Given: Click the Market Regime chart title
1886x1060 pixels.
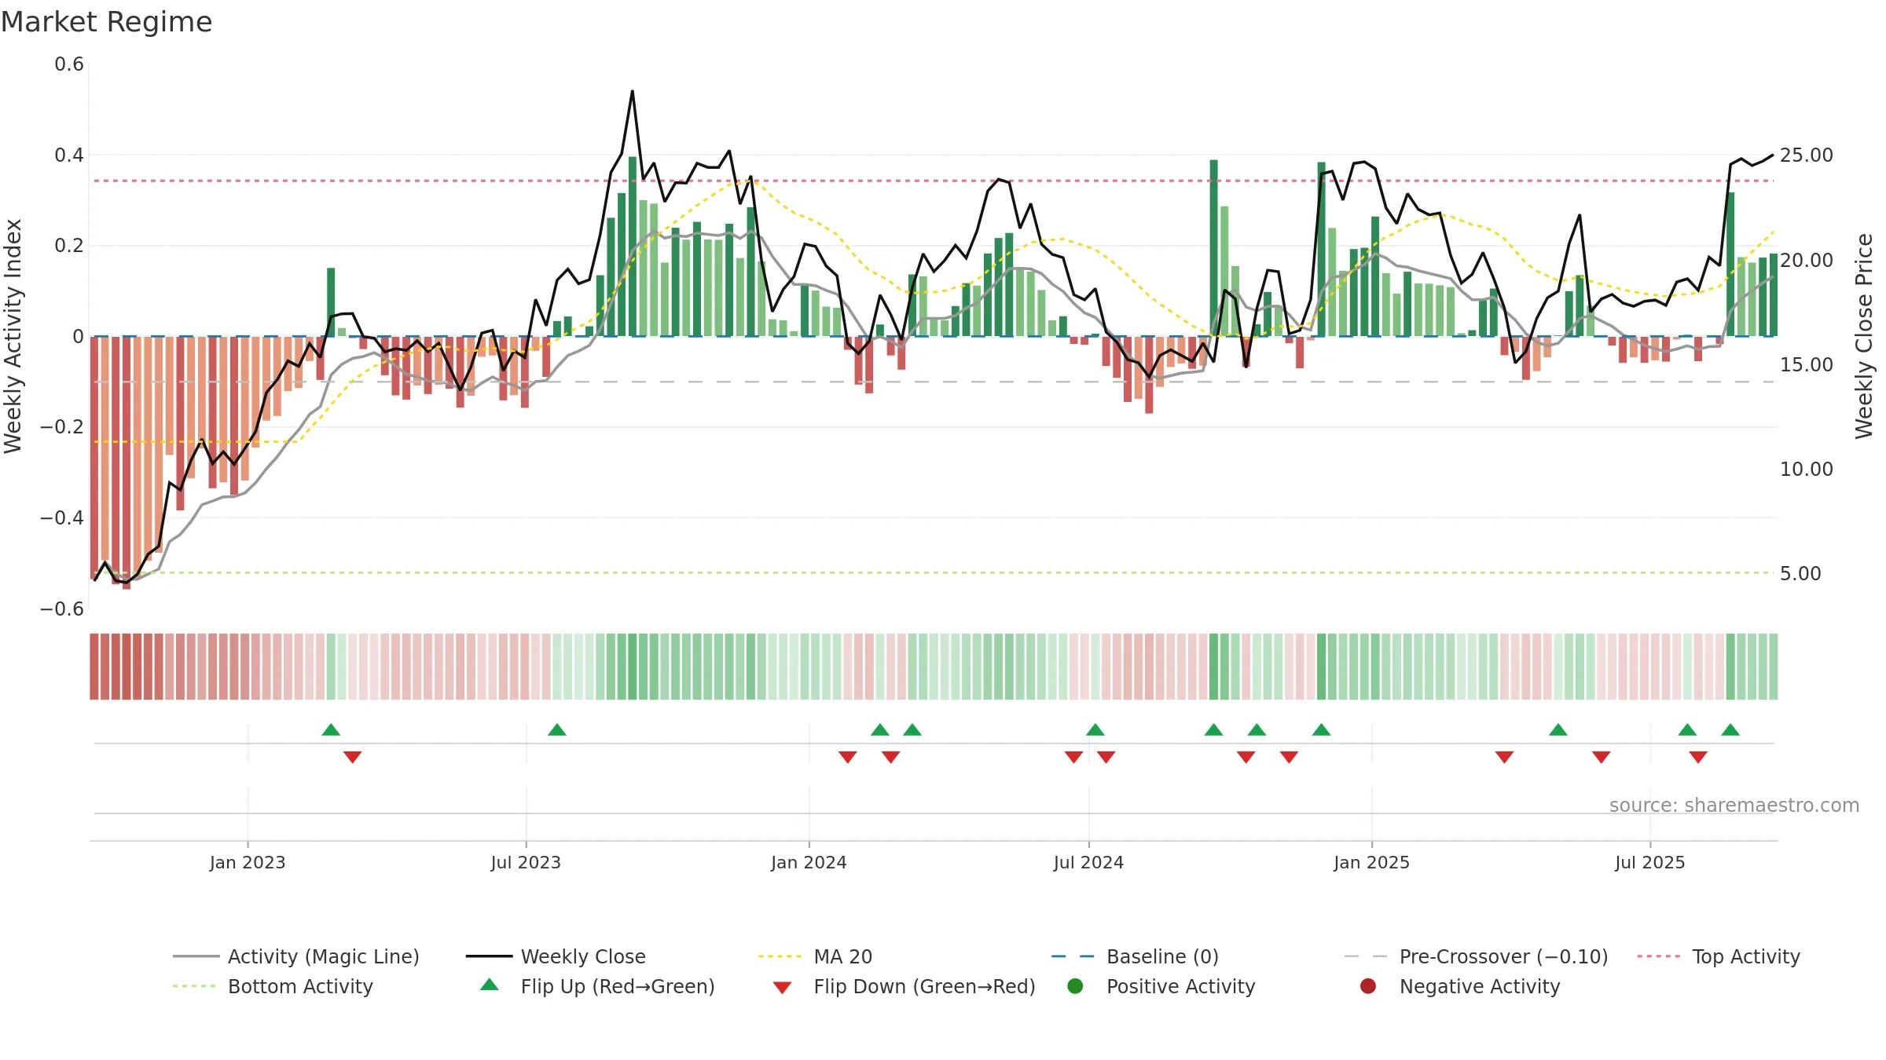Looking at the screenshot, I should point(106,22).
